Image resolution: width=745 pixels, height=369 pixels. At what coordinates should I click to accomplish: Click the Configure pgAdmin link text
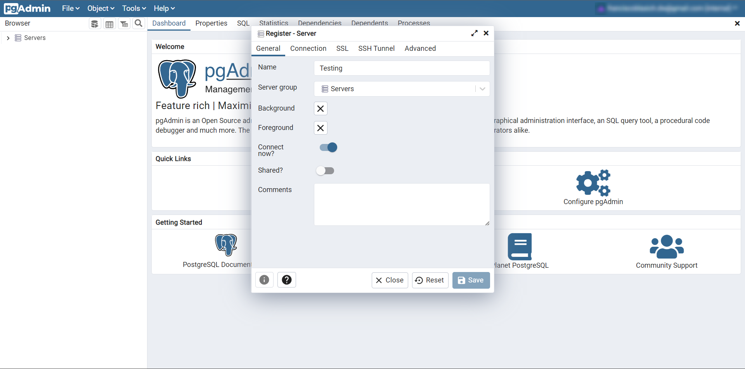(593, 202)
